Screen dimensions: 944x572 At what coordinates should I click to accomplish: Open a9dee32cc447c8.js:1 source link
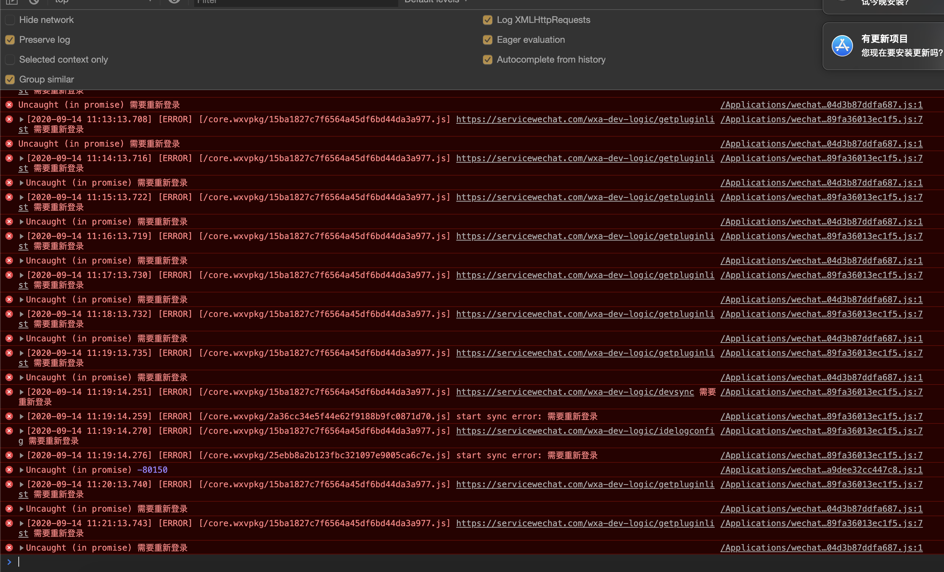[x=821, y=470]
